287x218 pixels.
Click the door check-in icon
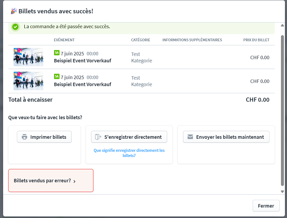98,137
